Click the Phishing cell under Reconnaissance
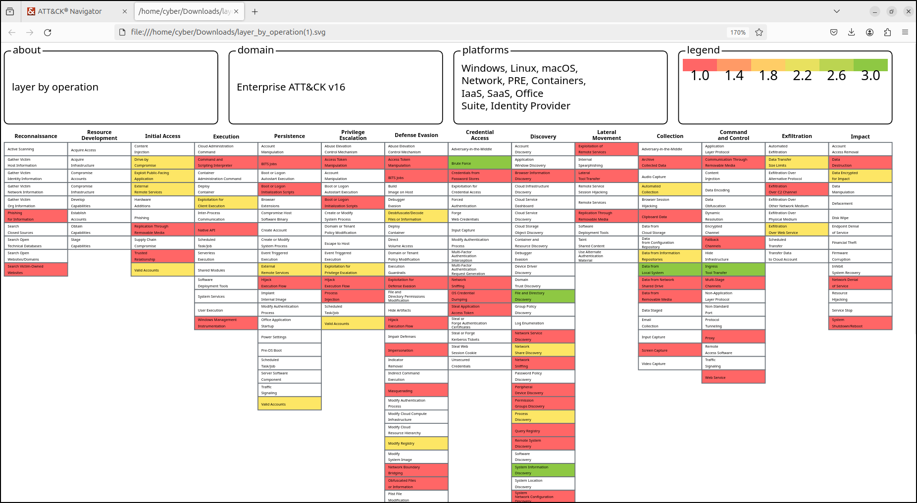The height and width of the screenshot is (503, 917). pyautogui.click(x=35, y=216)
